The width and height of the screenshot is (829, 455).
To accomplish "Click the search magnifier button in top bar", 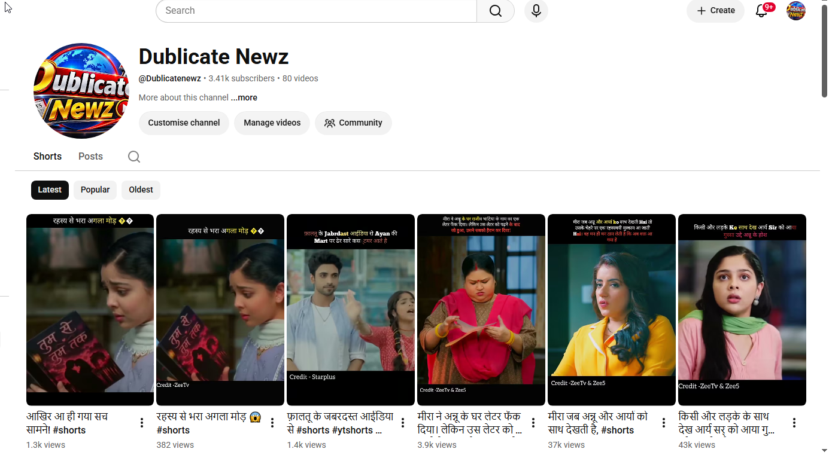I will pos(495,11).
